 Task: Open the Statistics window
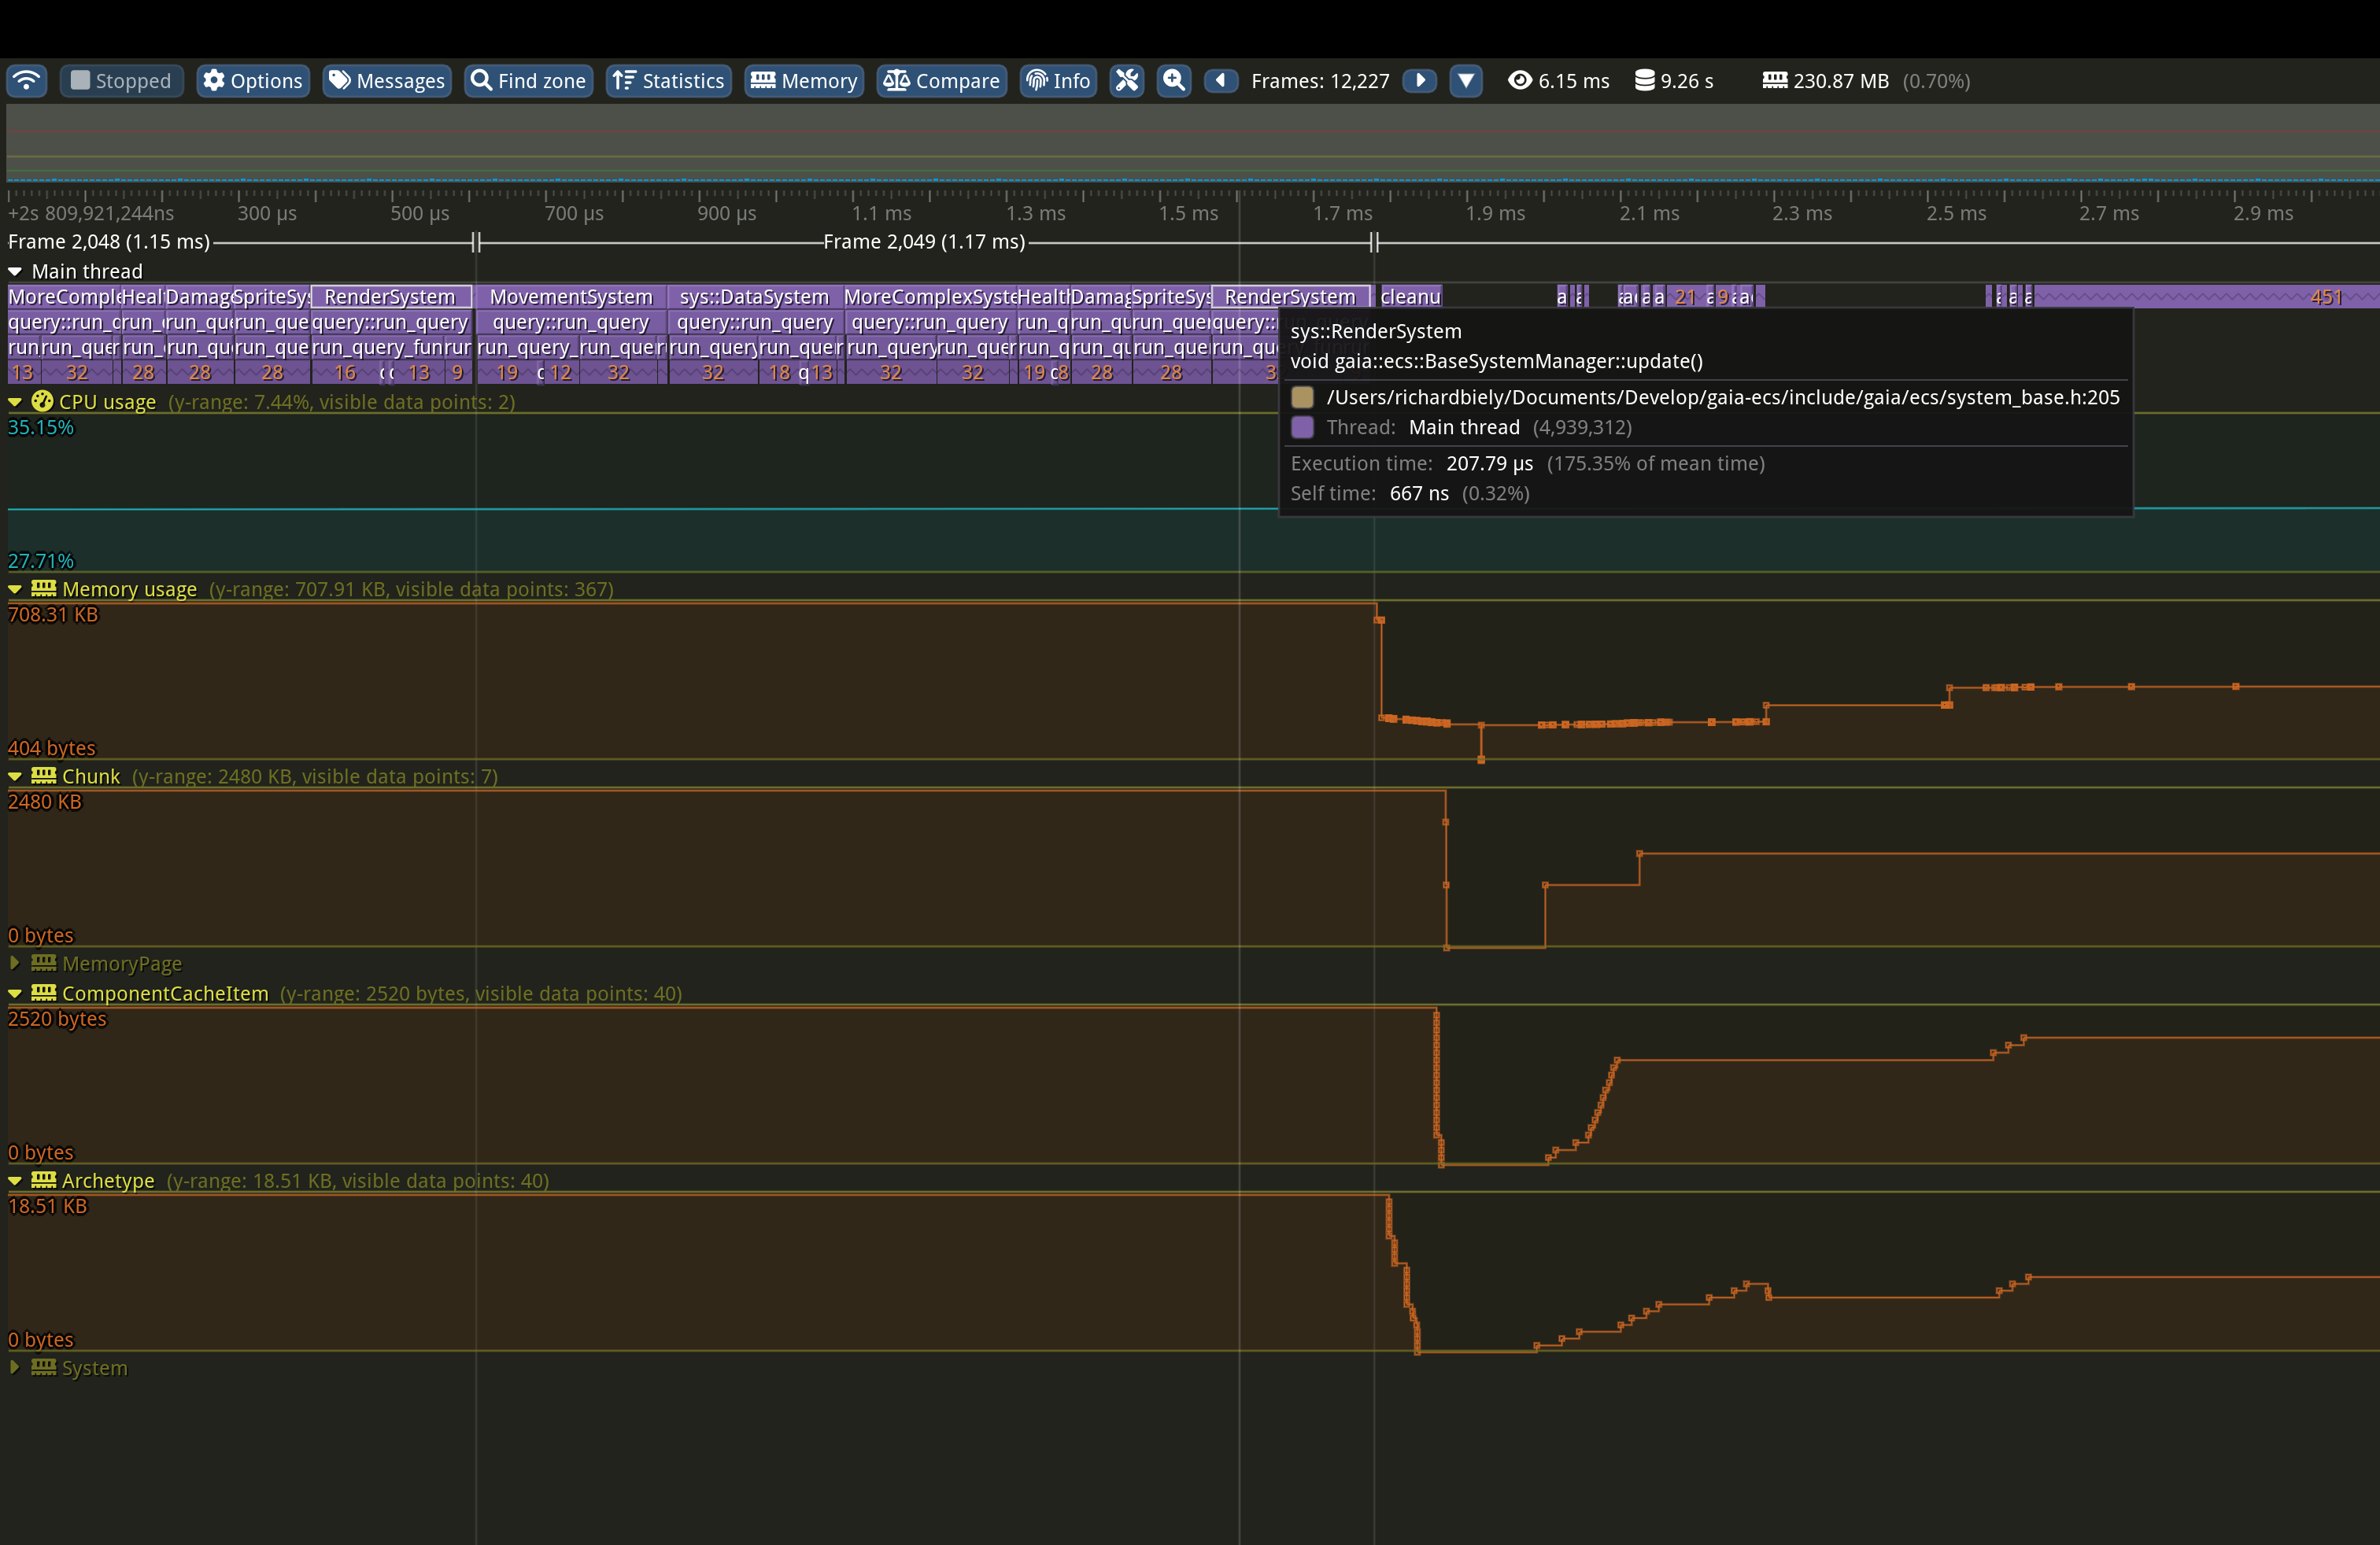(668, 81)
